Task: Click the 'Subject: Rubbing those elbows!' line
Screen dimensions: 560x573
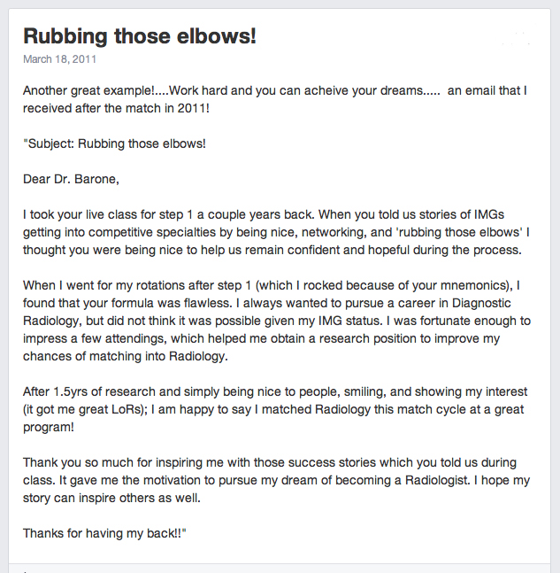Action: tap(115, 143)
